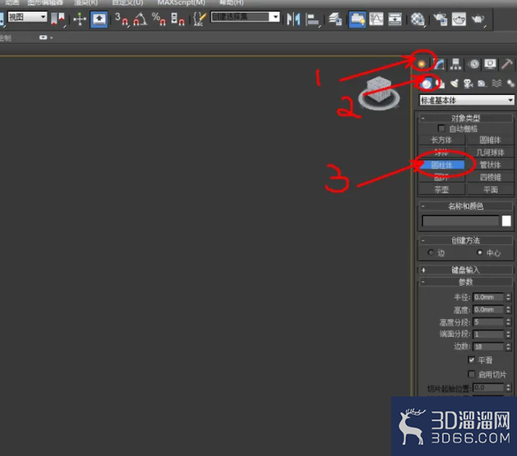Open the 图形编辑器 menu
The height and width of the screenshot is (456, 517).
(x=45, y=3)
